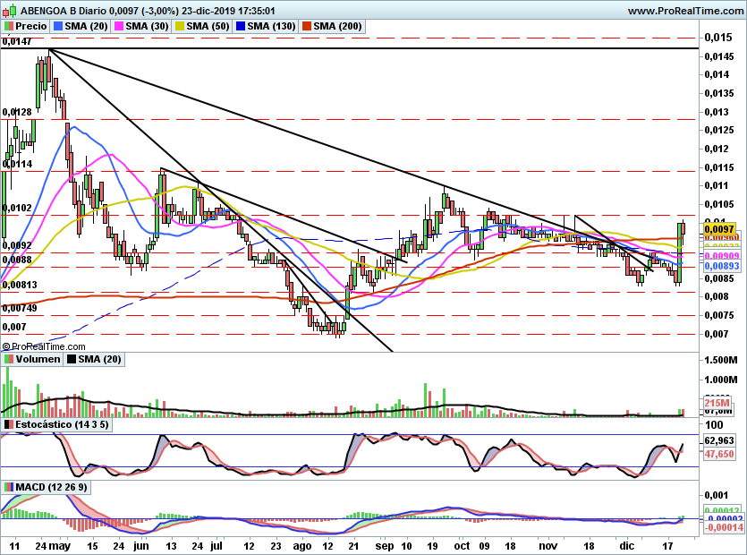Toggle the SMA (50) legend item
The width and height of the screenshot is (747, 555).
200,27
